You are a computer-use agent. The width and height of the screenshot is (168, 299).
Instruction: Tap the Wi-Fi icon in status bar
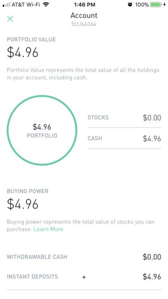tap(46, 5)
